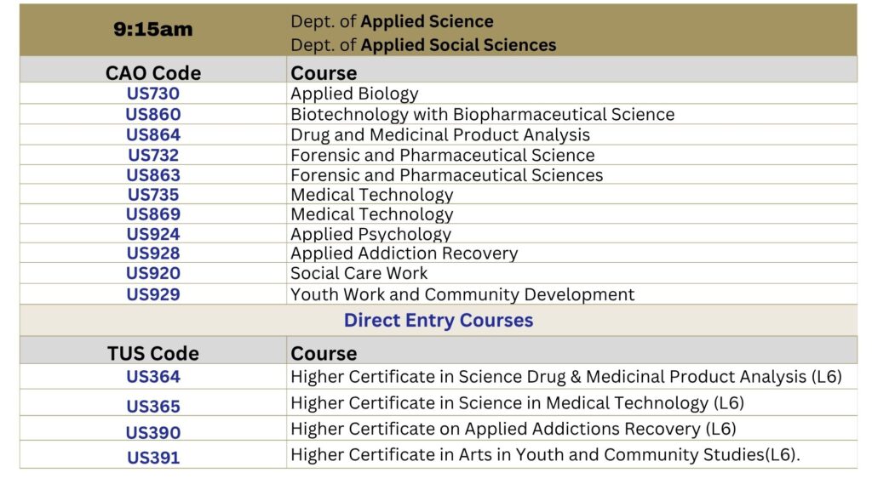Open the US924 Applied Psychology code

[153, 234]
